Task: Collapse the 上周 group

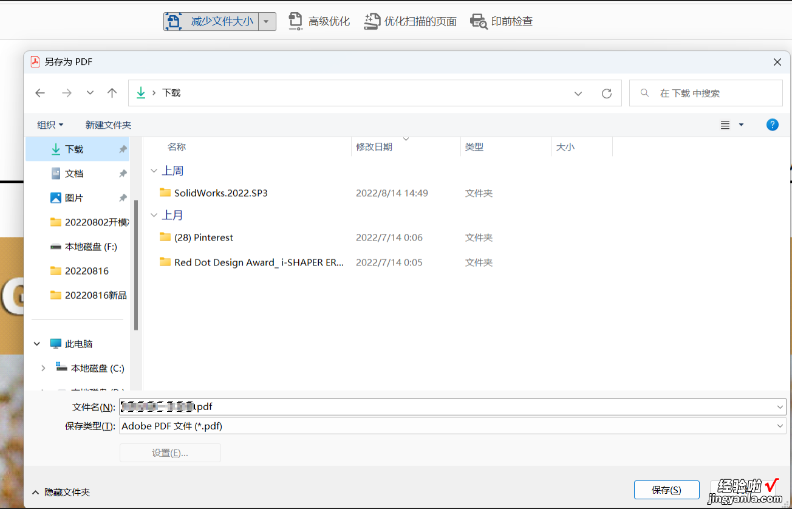Action: [154, 171]
